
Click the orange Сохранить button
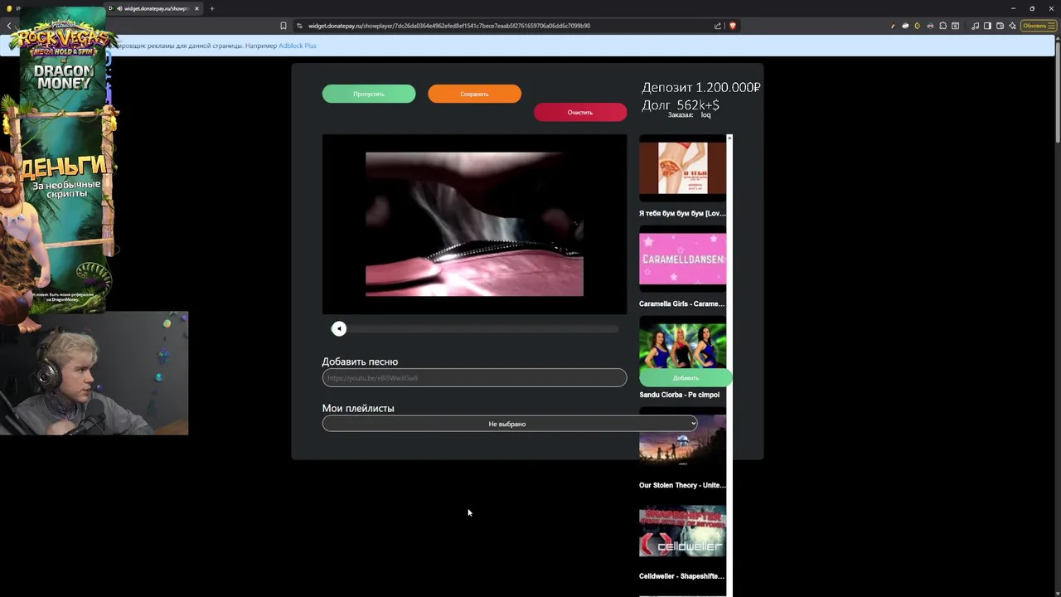474,94
